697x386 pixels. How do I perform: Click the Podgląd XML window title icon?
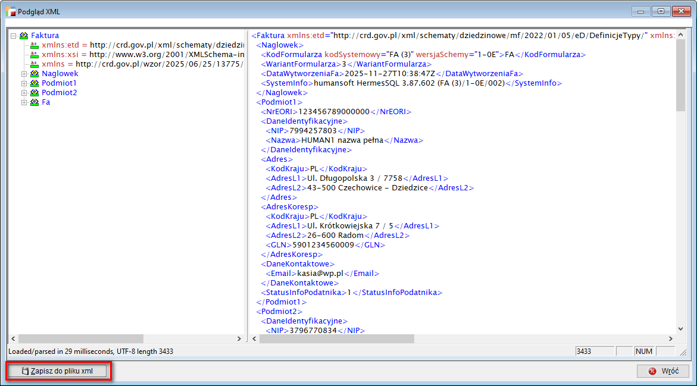(9, 12)
